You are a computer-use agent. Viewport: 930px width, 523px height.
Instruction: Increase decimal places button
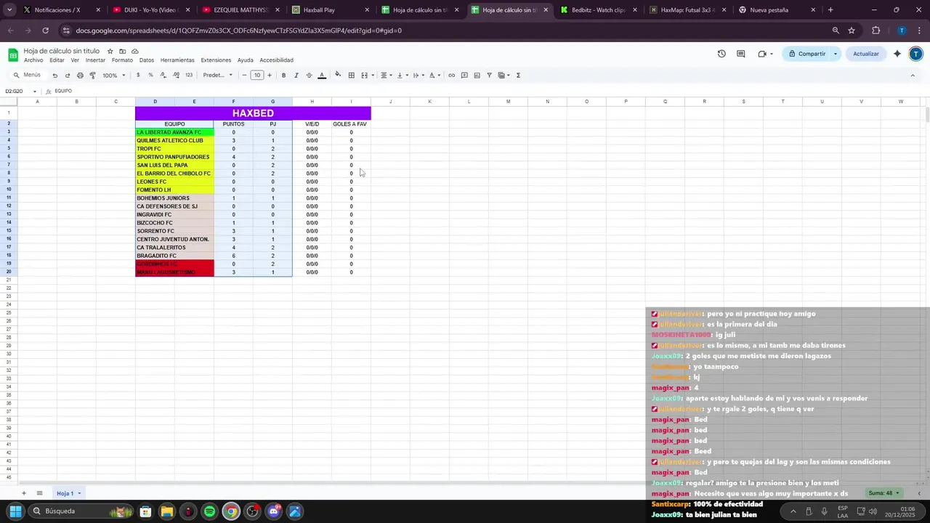click(177, 76)
